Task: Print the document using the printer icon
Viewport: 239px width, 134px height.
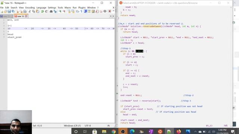Action: [x=25, y=12]
